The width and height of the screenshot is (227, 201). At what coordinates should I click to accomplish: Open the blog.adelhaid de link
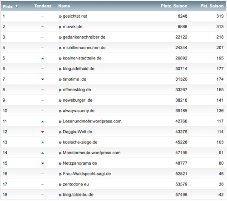79,69
